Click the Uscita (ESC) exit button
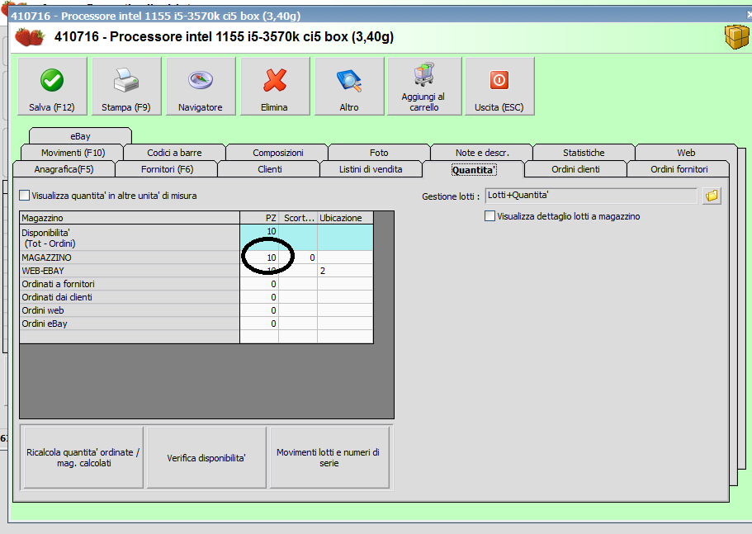Viewport: 752px width, 534px height. click(x=499, y=87)
